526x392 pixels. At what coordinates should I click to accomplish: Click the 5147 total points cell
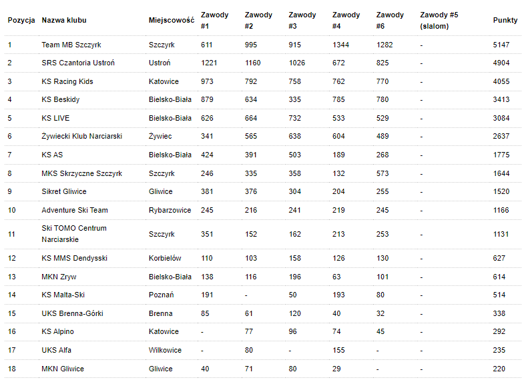click(501, 45)
